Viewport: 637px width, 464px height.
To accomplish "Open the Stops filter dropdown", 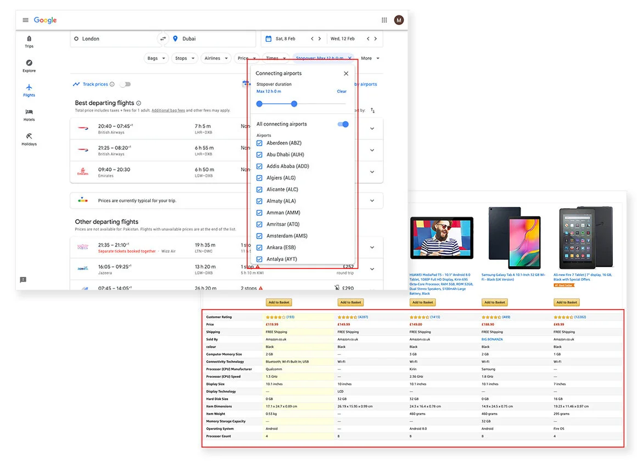I will click(x=185, y=58).
